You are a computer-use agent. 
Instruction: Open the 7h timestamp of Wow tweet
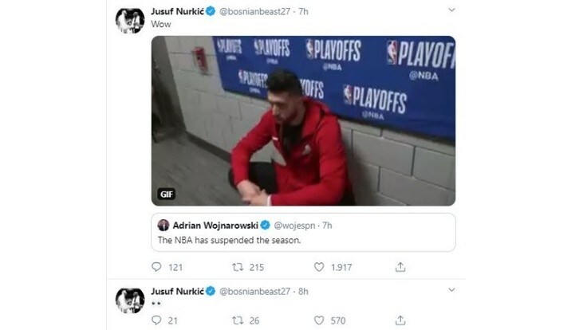(303, 12)
